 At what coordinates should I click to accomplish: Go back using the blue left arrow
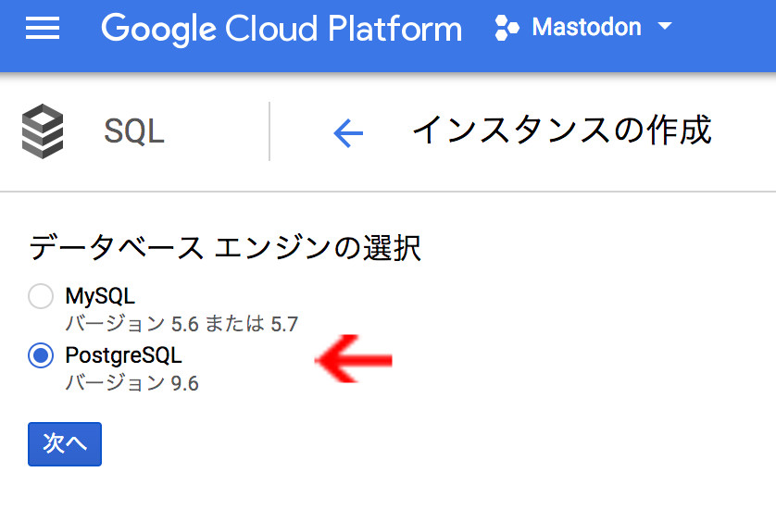click(348, 133)
